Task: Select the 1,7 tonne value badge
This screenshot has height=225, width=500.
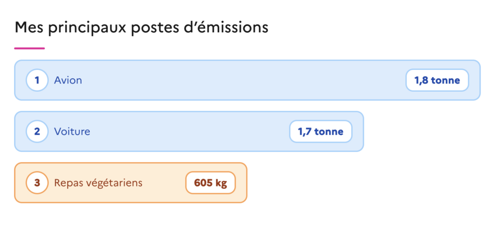Action: (x=321, y=131)
